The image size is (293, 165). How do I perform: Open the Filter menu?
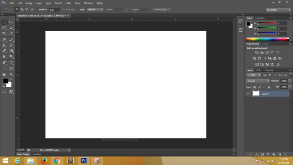(x=68, y=3)
